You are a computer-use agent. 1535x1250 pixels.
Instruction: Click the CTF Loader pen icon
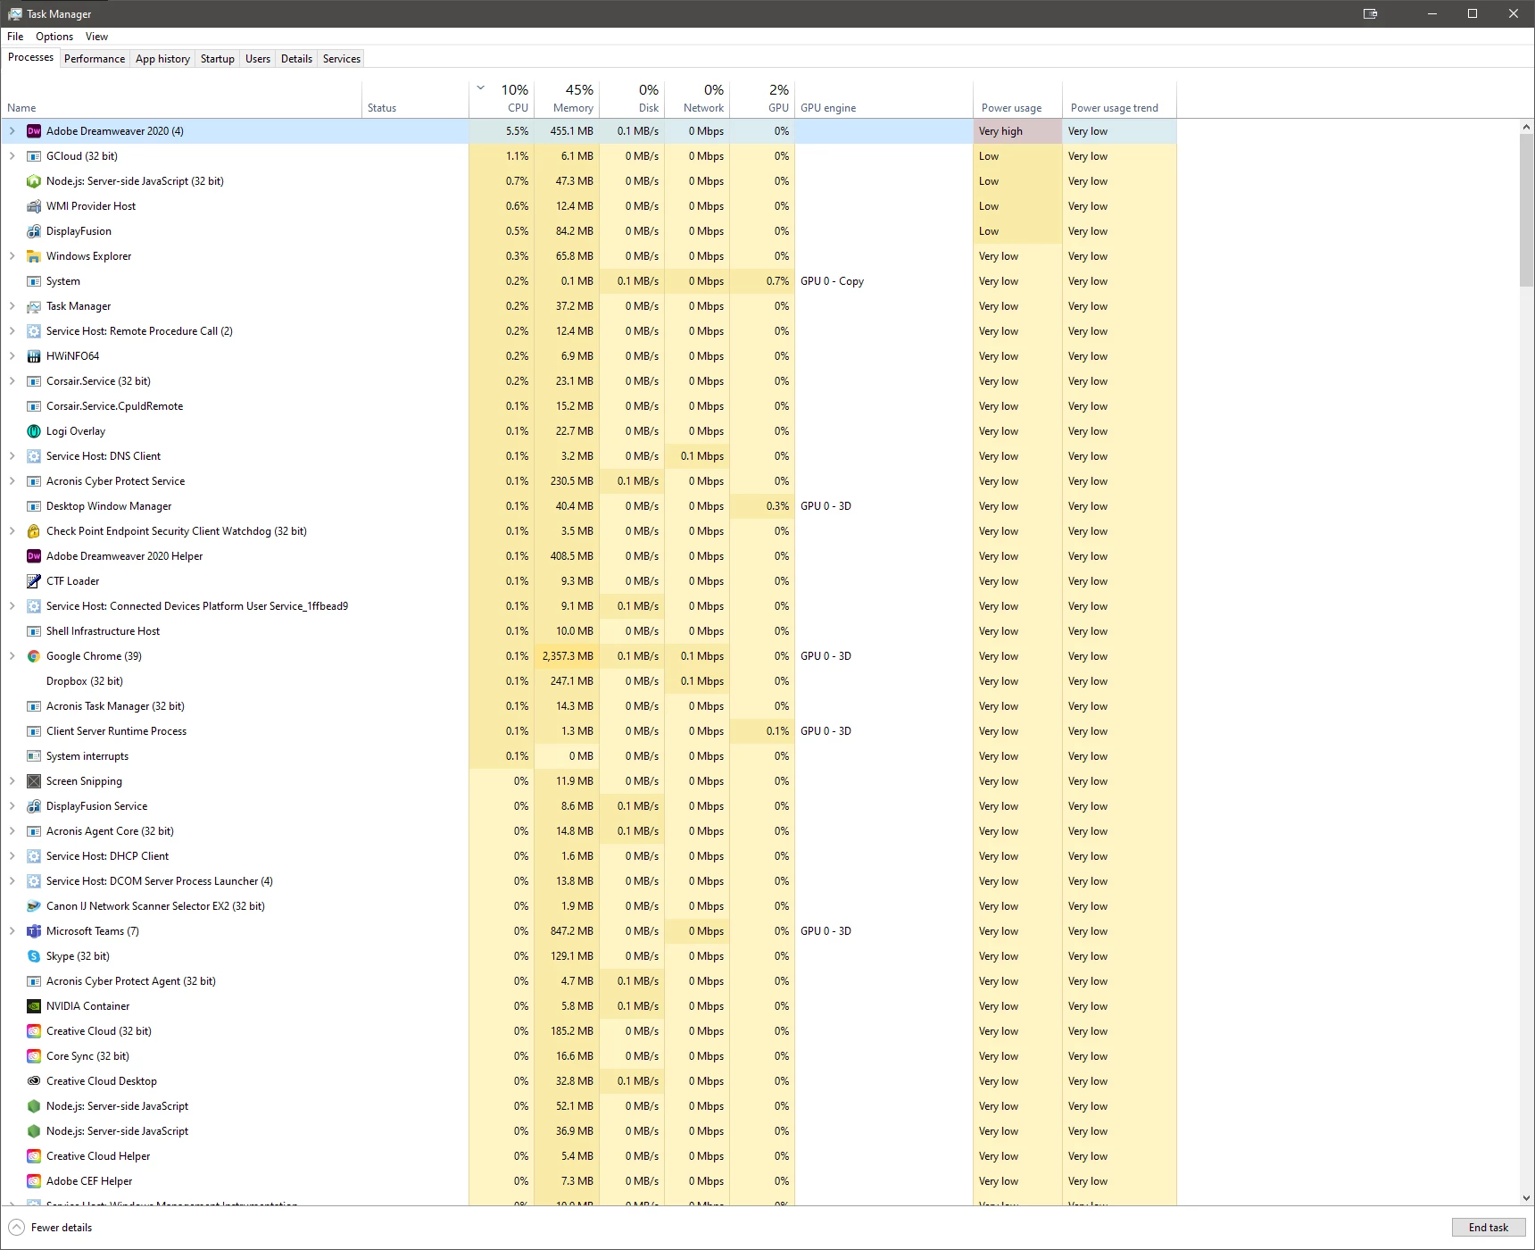pyautogui.click(x=34, y=581)
